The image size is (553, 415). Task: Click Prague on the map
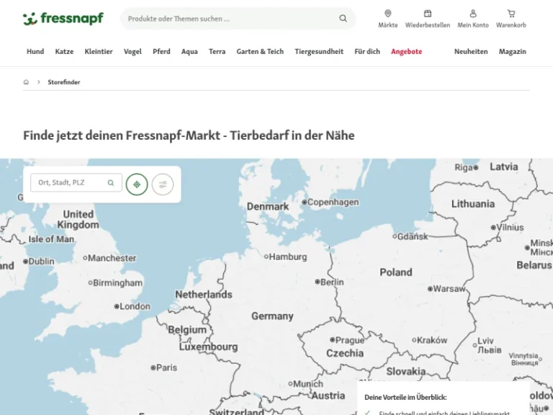[347, 340]
